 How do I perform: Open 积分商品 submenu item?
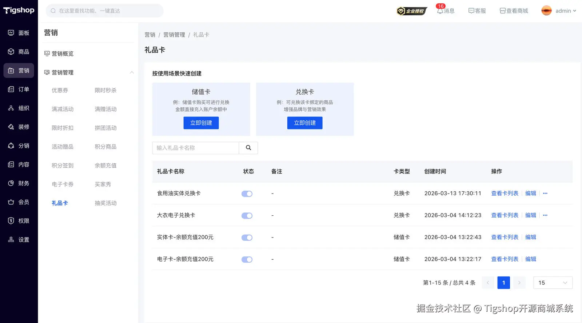pos(105,147)
